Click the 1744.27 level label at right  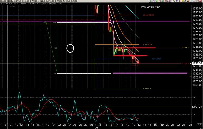pyautogui.click(x=185, y=47)
